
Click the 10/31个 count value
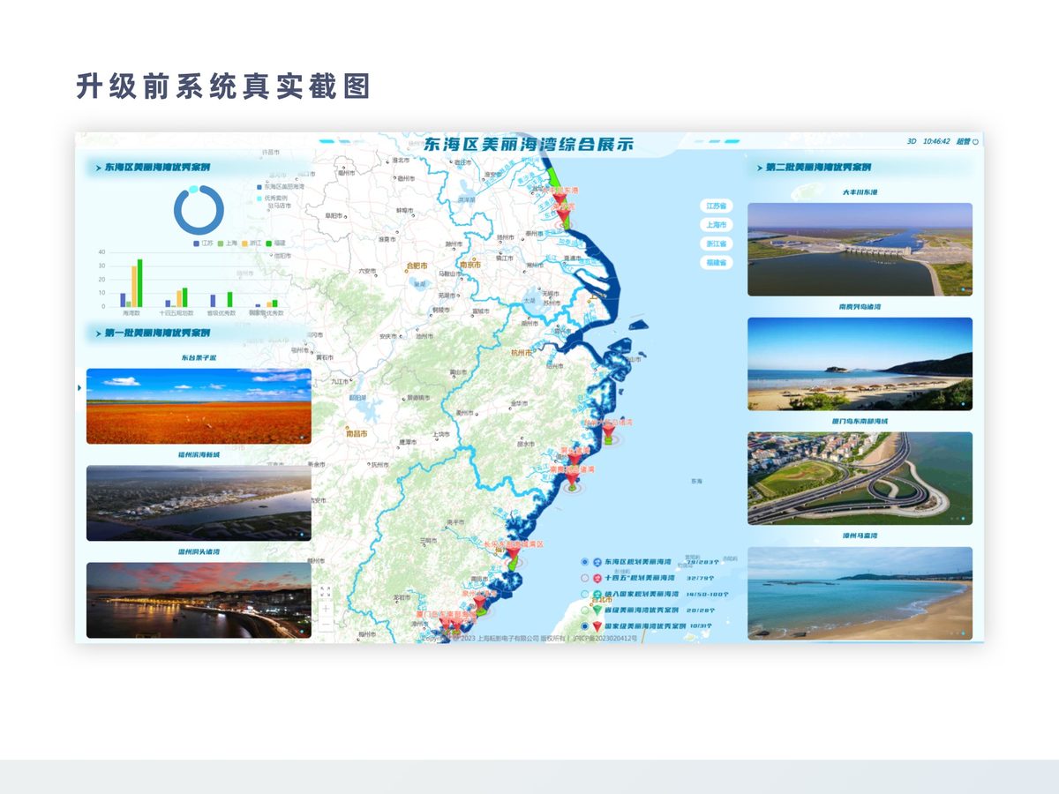701,626
